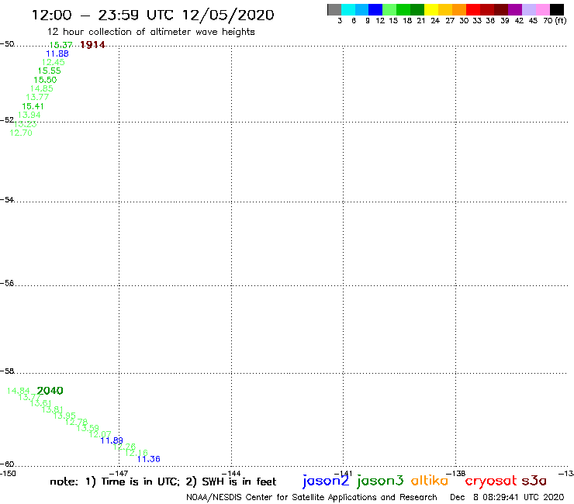Click the wave height value 12.07
The height and width of the screenshot is (504, 574).
(x=100, y=434)
